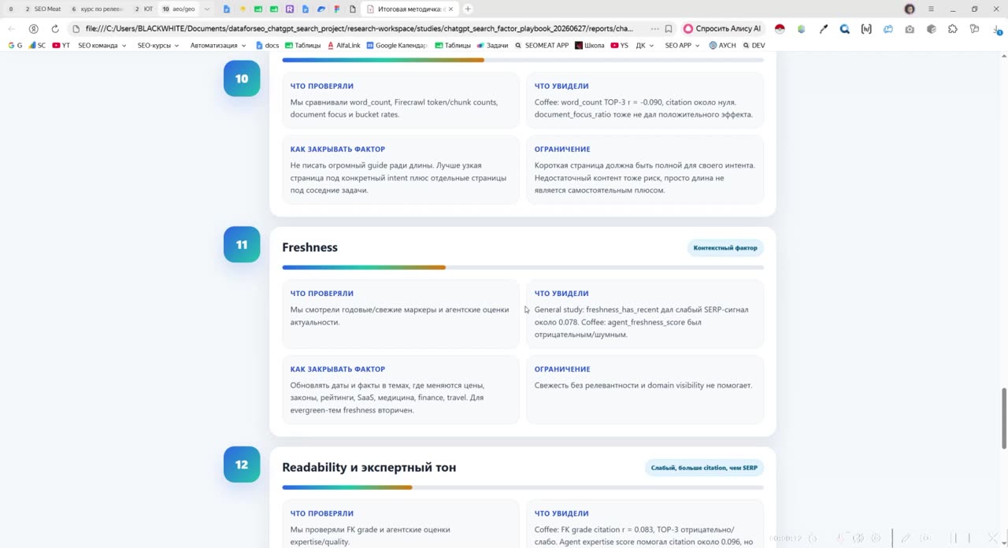1008x548 pixels.
Task: Click Readability и экспертный тон heading
Action: tap(369, 468)
